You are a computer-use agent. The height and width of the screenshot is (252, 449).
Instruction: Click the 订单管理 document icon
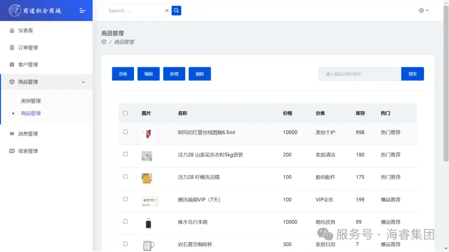click(12, 47)
